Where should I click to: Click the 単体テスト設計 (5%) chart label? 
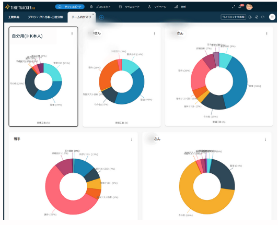coord(187,99)
